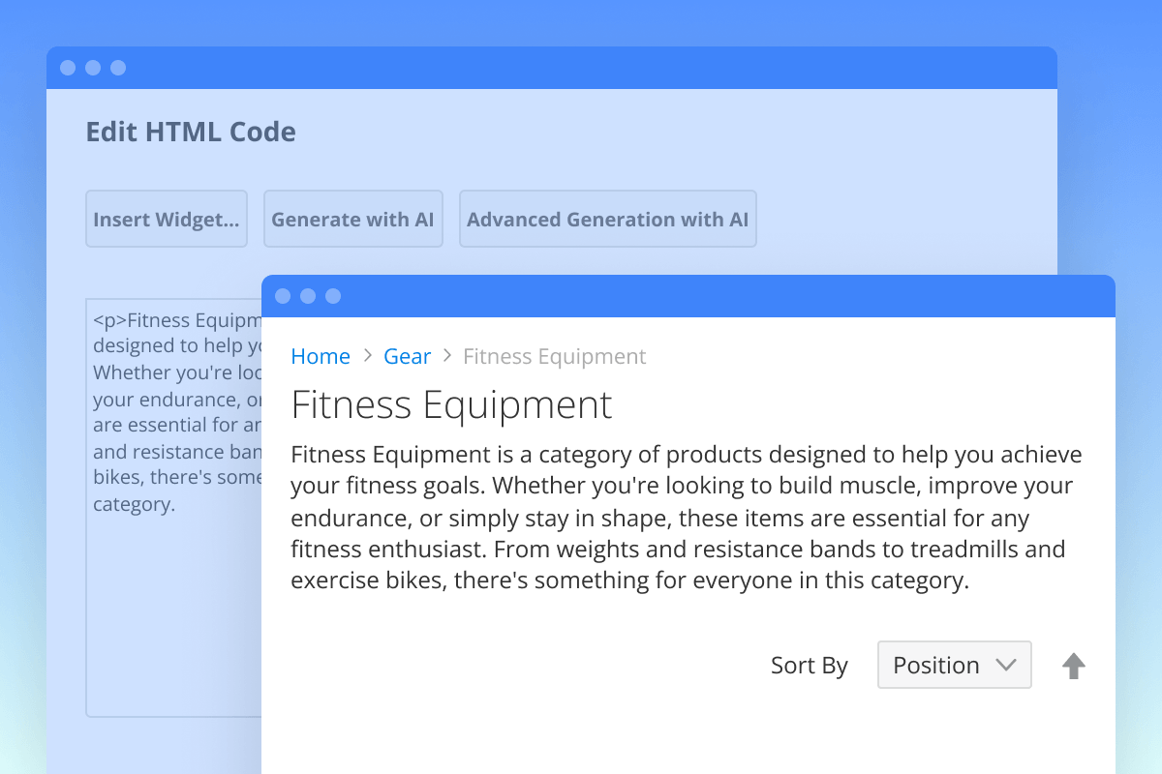This screenshot has height=774, width=1162.
Task: Click the first dot of the Fitness Equipment window
Action: click(x=283, y=296)
